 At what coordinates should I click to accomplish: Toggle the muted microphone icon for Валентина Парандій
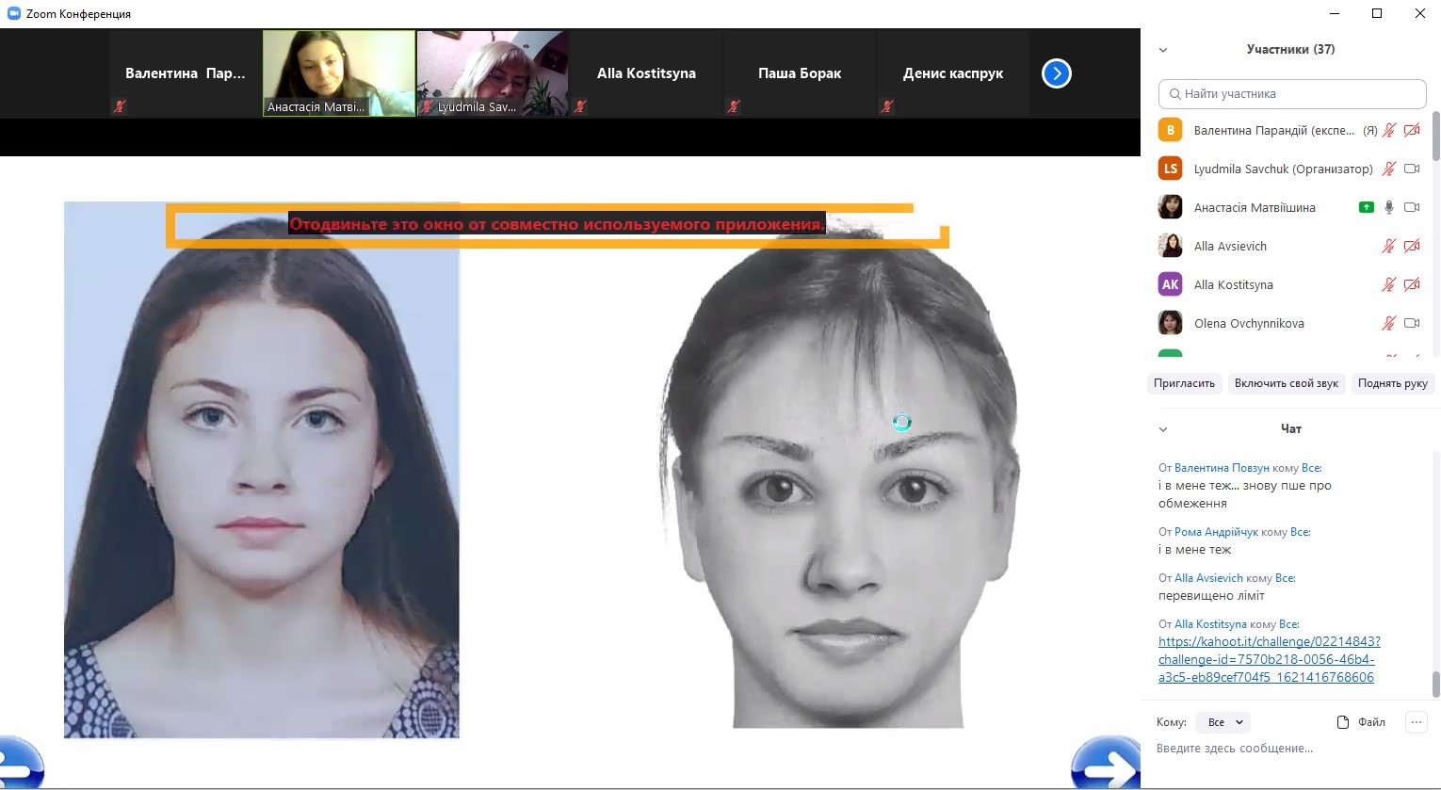click(x=1388, y=131)
